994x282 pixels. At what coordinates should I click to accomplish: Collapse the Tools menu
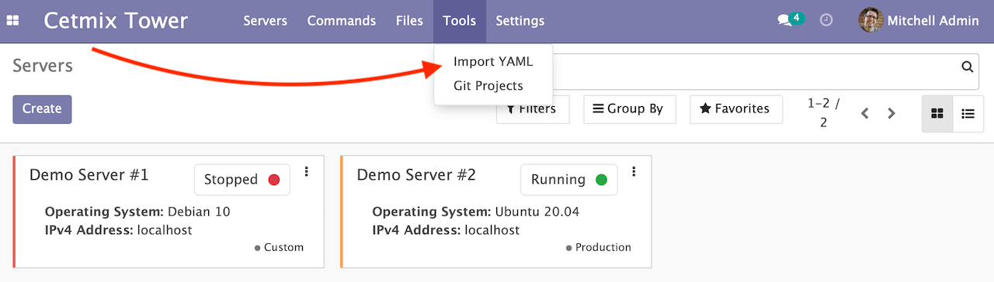[x=460, y=21]
